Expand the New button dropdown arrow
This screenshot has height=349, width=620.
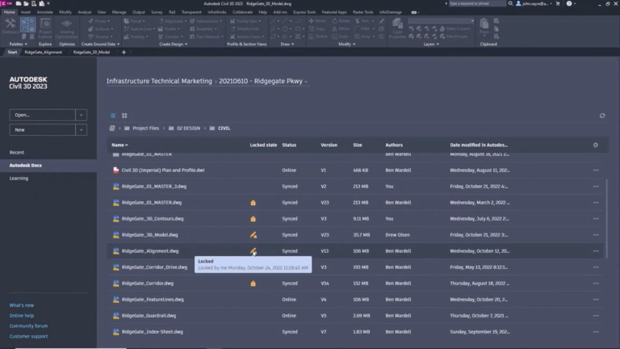click(81, 130)
